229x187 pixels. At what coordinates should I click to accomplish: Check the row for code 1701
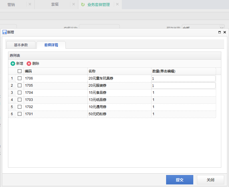click(x=19, y=114)
